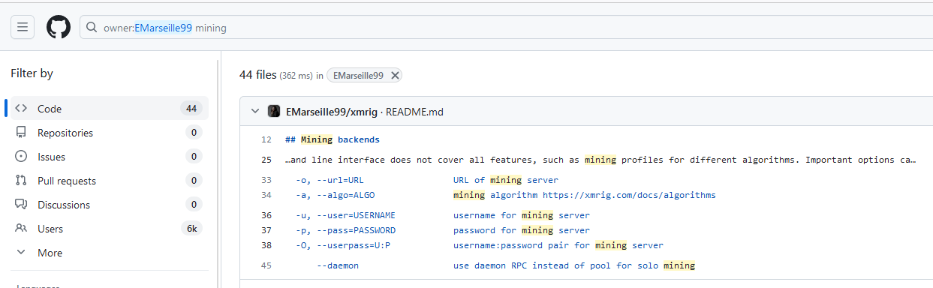Click the 'Filter by' heading
This screenshot has width=933, height=288.
[32, 73]
